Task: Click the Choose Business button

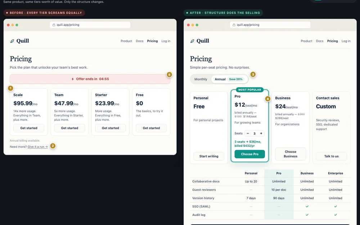Action: [x=291, y=154]
